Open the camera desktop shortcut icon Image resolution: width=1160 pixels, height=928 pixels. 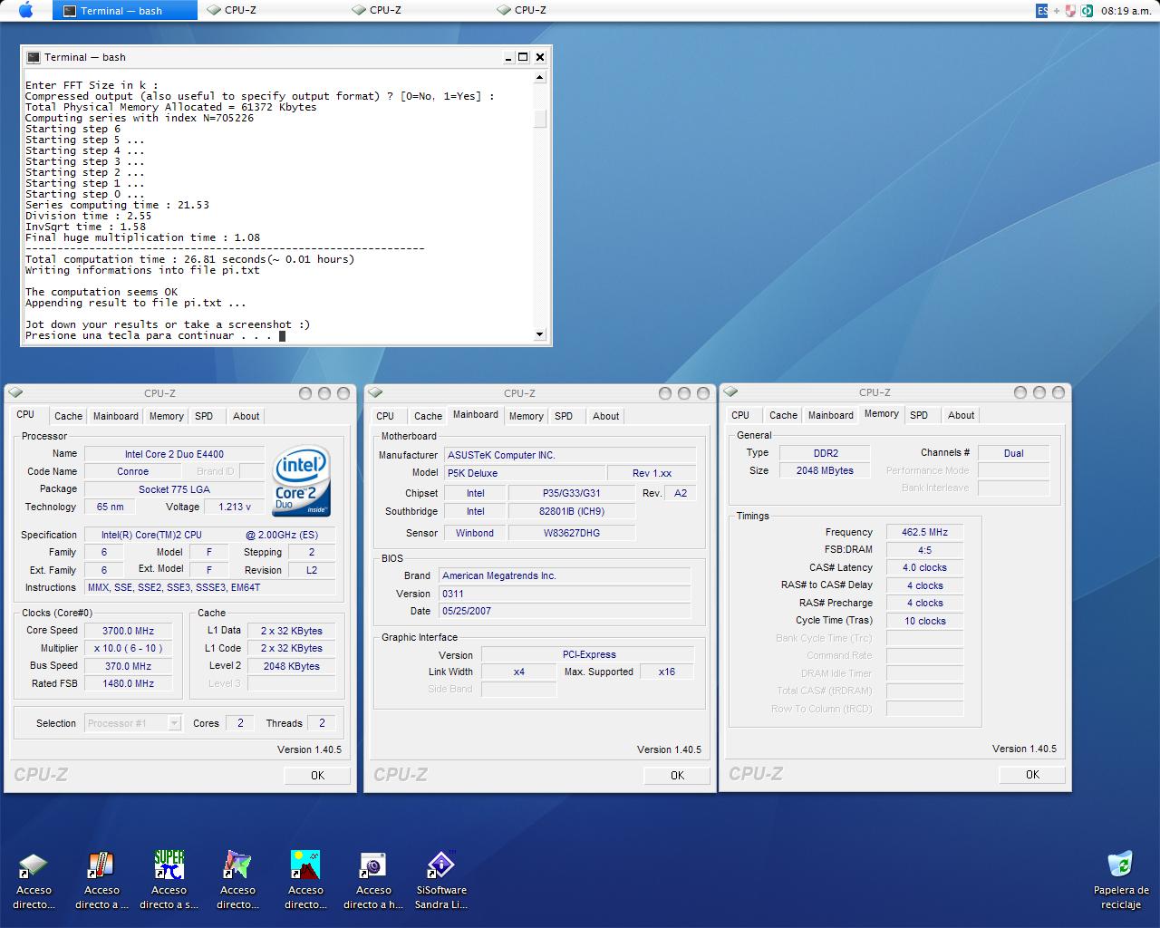click(372, 865)
